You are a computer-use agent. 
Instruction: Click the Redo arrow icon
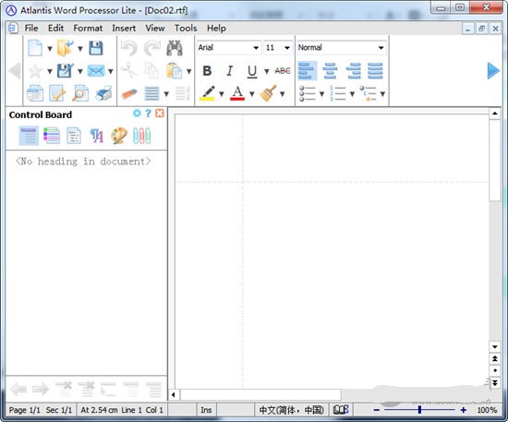click(x=152, y=48)
